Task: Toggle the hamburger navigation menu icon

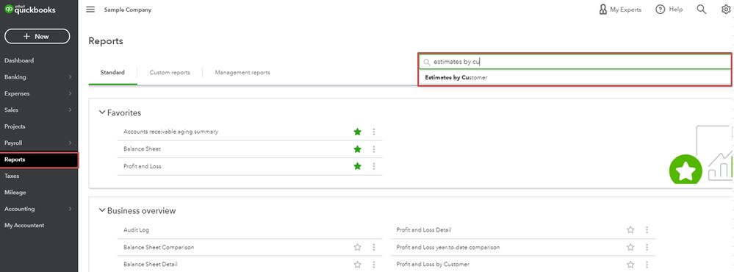Action: 90,10
